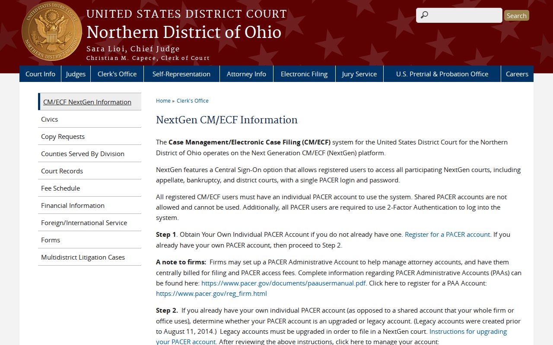Open the Civics sidebar link
Viewport: 553px width, 345px height.
pos(89,119)
